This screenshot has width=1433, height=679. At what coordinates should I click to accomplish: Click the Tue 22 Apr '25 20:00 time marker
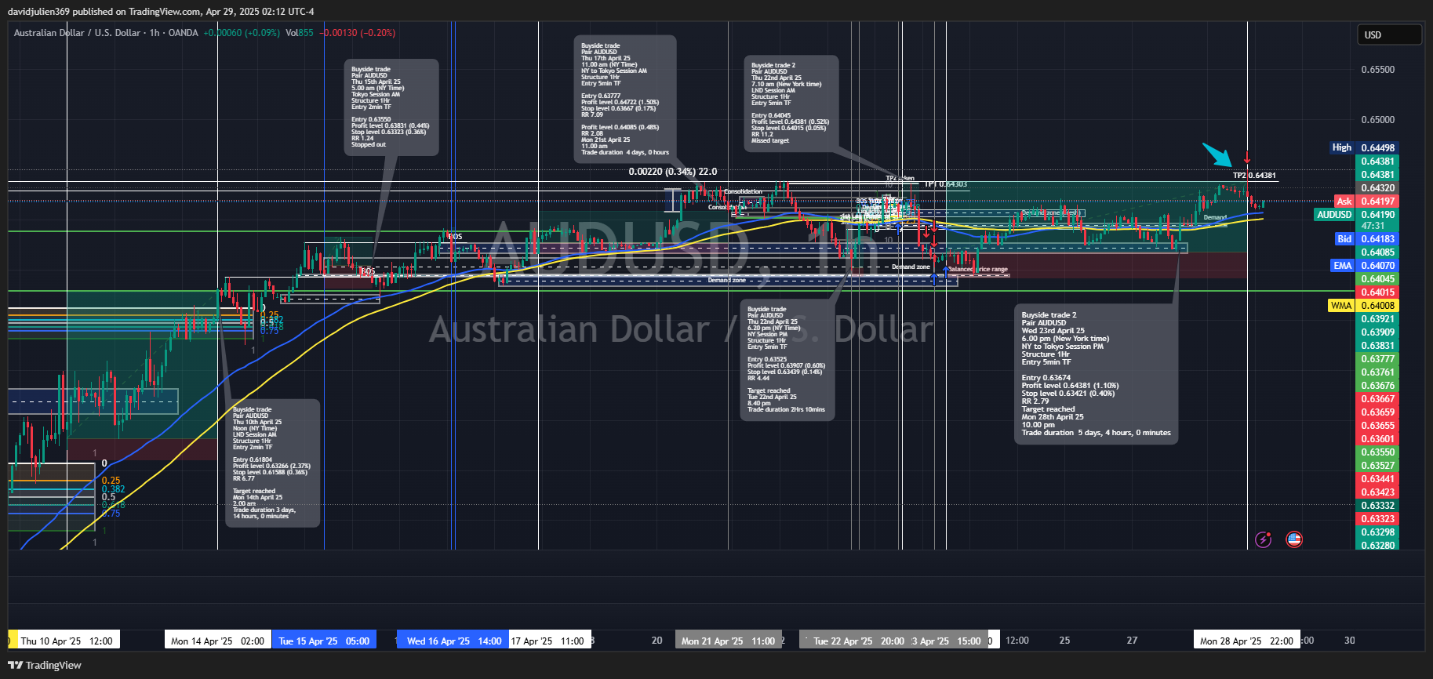[x=858, y=641]
